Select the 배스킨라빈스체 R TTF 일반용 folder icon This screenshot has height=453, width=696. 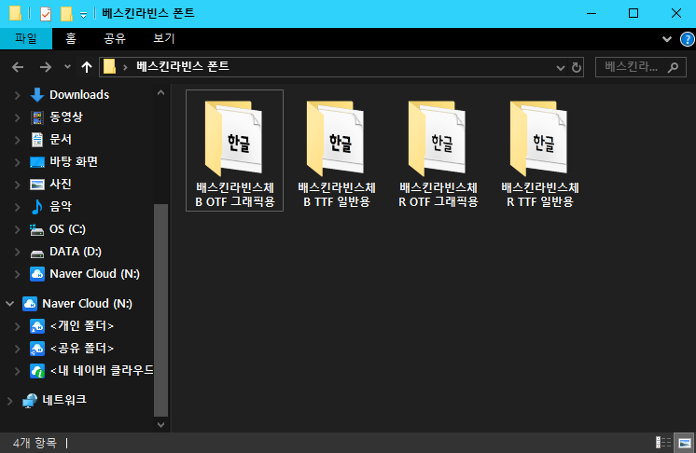coord(539,138)
